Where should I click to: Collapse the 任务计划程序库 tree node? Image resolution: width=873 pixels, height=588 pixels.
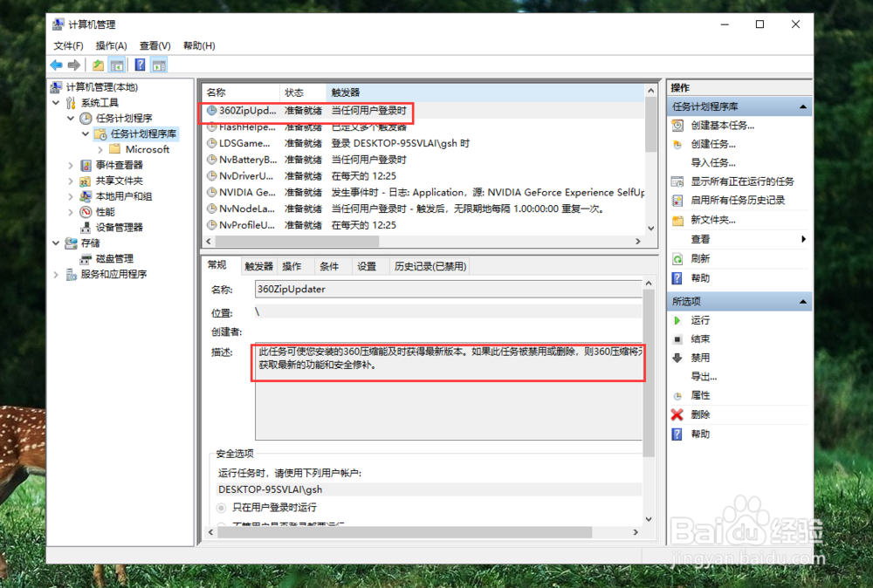tap(86, 133)
